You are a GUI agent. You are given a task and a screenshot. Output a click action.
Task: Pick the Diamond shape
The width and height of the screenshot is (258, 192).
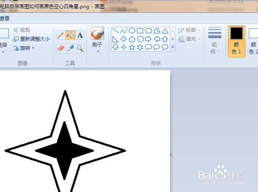[x=123, y=39]
